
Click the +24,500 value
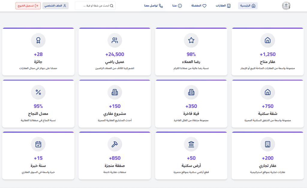115,54
